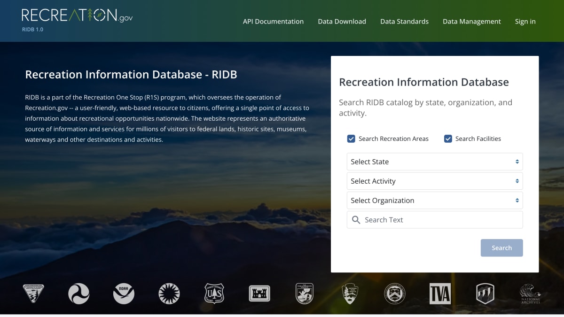
Task: Focus the Search Text input field
Action: pyautogui.click(x=435, y=220)
